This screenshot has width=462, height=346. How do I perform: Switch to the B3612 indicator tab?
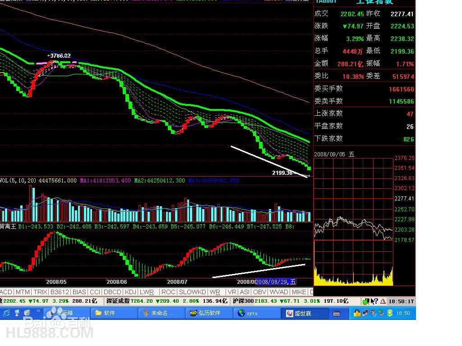60,292
